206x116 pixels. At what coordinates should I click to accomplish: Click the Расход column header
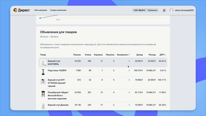coord(152,55)
